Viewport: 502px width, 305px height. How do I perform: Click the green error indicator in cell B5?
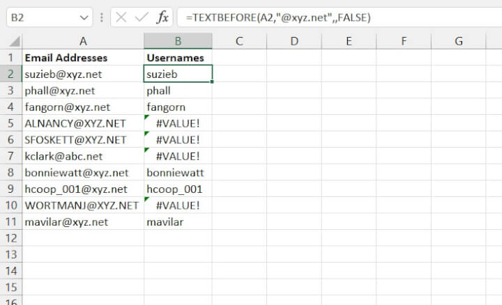coord(147,118)
